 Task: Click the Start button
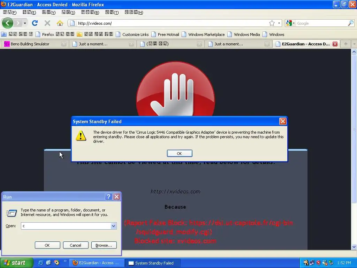click(x=16, y=263)
